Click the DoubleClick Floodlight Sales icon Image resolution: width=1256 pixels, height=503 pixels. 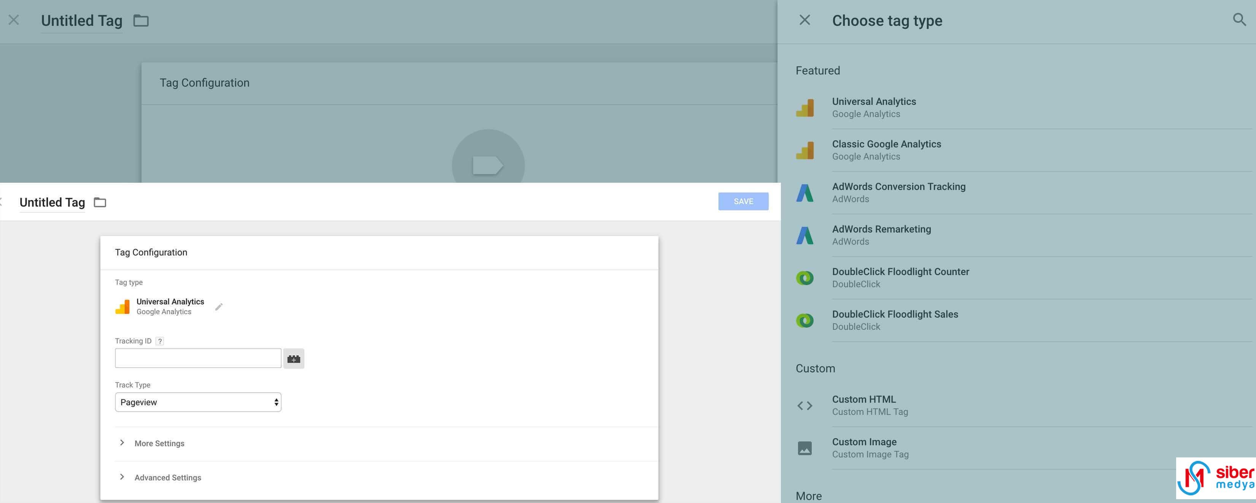coord(804,320)
